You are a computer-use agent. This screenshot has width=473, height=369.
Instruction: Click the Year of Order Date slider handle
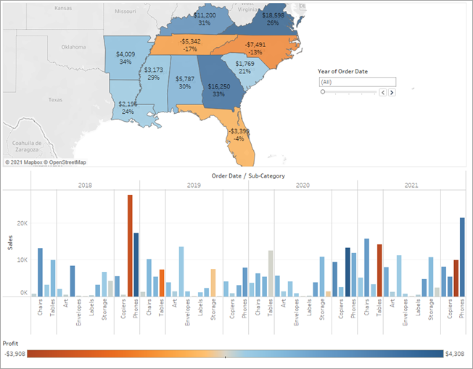tap(323, 92)
